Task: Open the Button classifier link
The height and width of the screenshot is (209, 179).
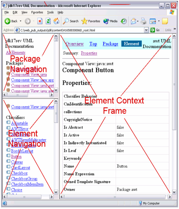Action: point(16,156)
